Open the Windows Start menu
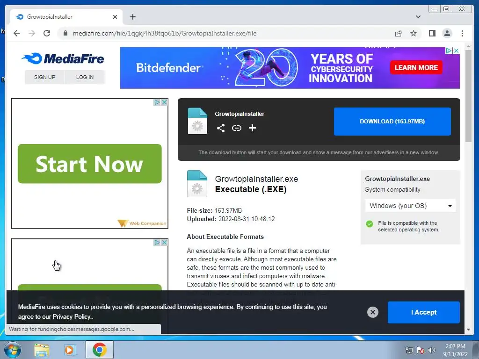This screenshot has width=479, height=359. (x=12, y=350)
